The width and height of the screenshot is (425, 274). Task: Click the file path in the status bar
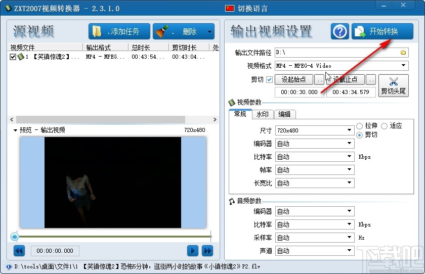[x=137, y=267]
